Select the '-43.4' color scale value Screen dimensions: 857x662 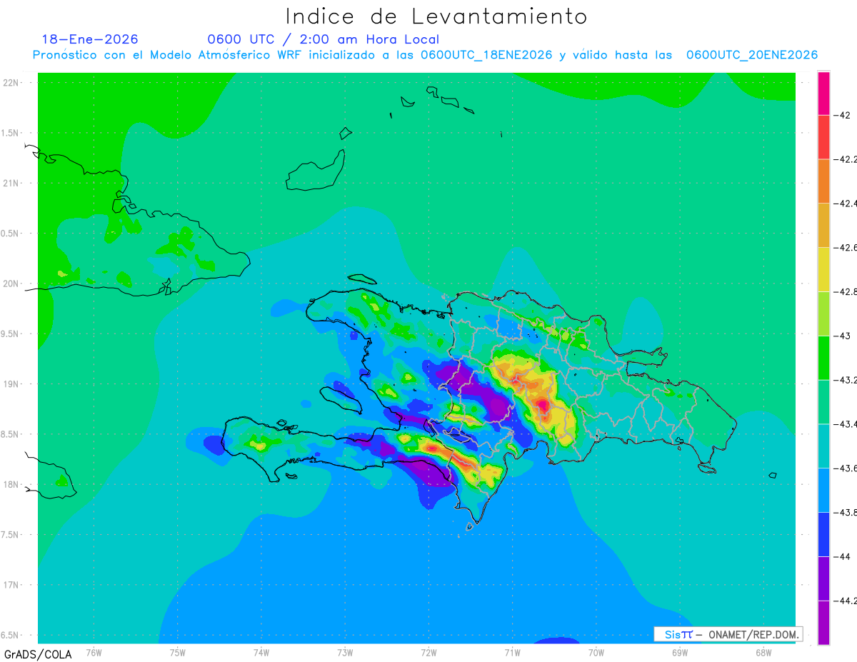845,424
